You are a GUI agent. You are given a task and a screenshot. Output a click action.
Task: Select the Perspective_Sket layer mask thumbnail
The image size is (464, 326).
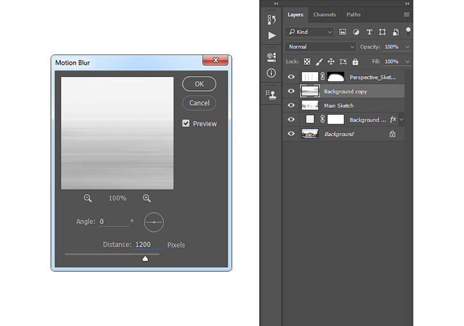click(335, 77)
